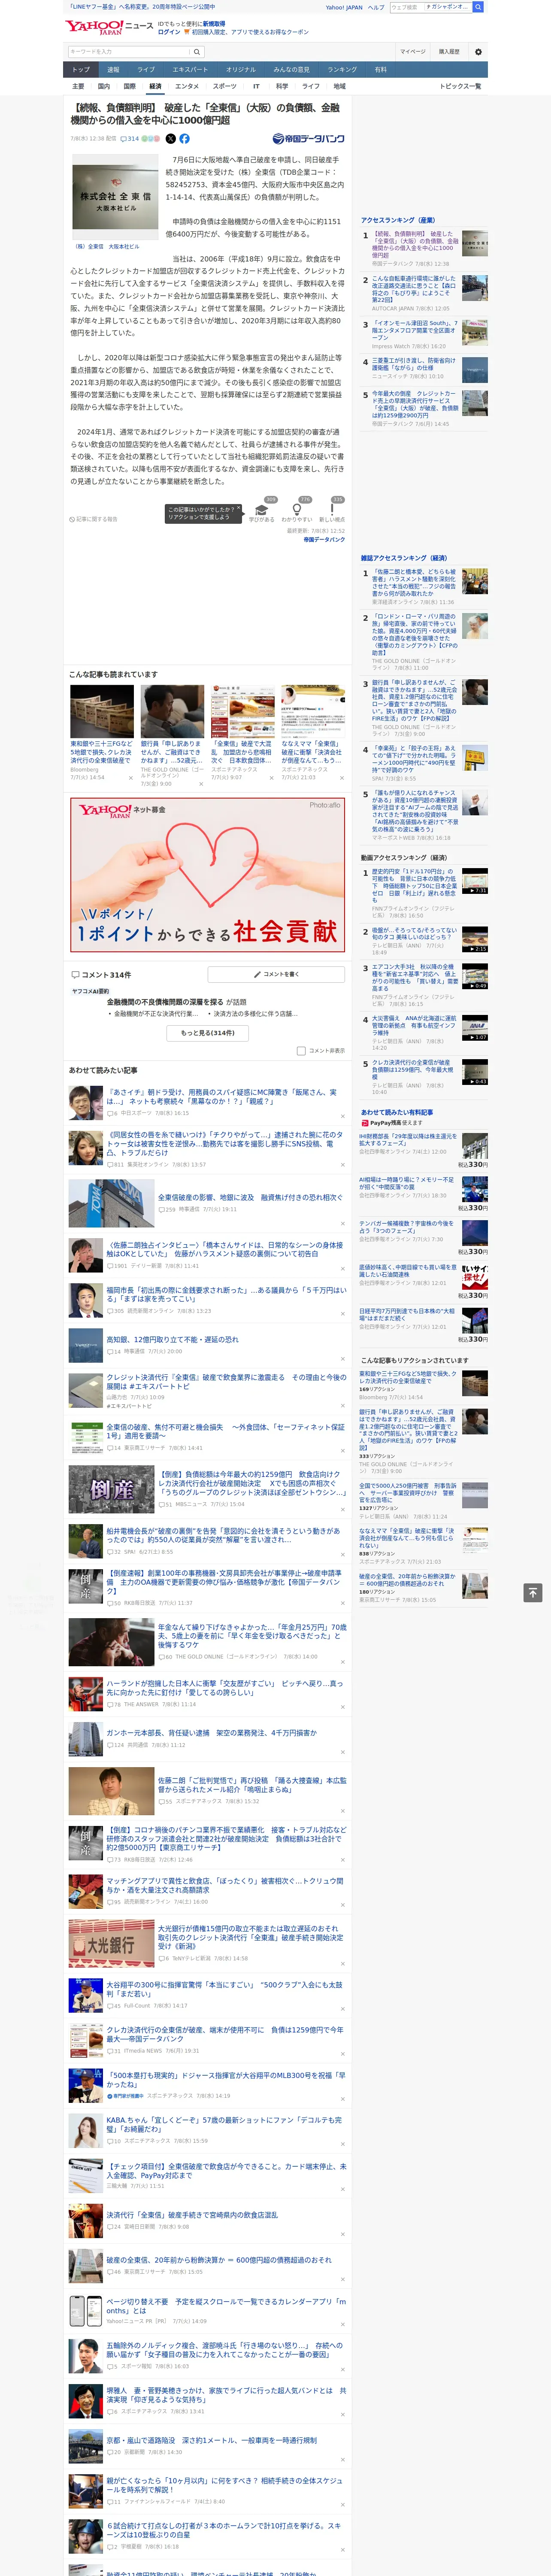Image resolution: width=551 pixels, height=2576 pixels.
Task: Open ranking item 三菱重工が引き渡し、防衛省向け護衛艦
Action: [x=415, y=364]
